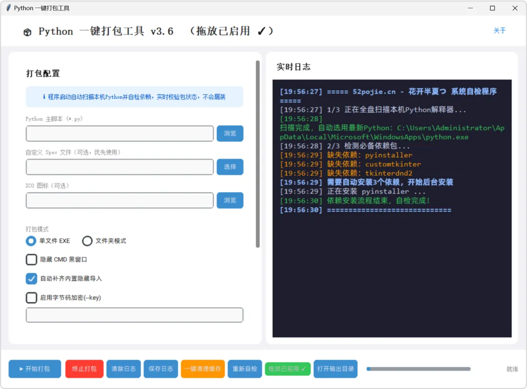Screen dimensions: 527x389
Task: Open output folder with 打开输出目录 button
Action: [335, 369]
